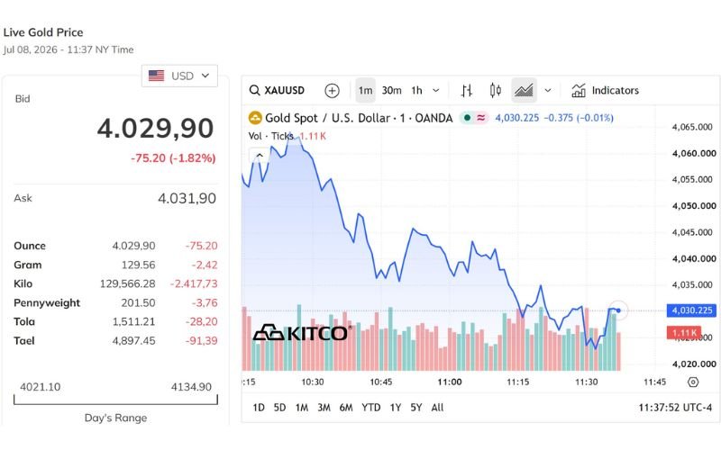Select the candlestick chart style icon
This screenshot has width=721, height=450.
[495, 91]
